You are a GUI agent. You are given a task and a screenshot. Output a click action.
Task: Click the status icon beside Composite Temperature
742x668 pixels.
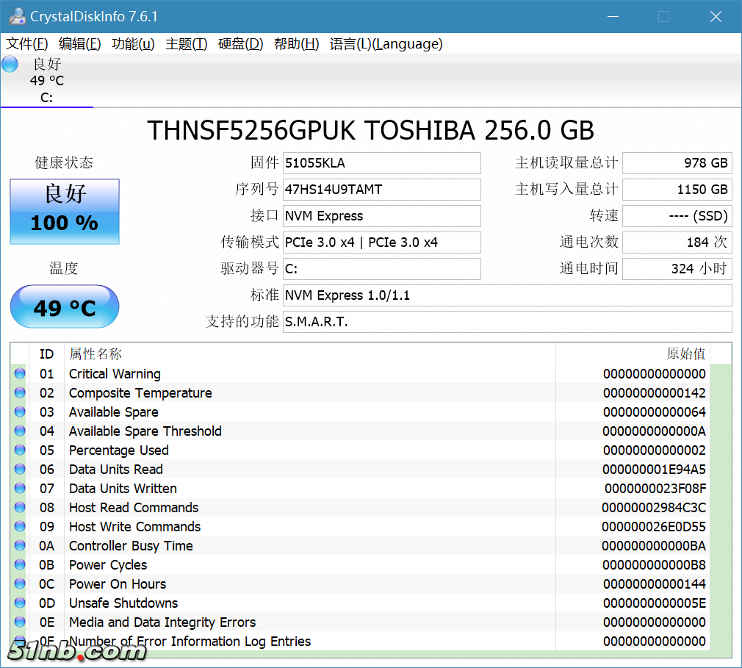tap(20, 393)
